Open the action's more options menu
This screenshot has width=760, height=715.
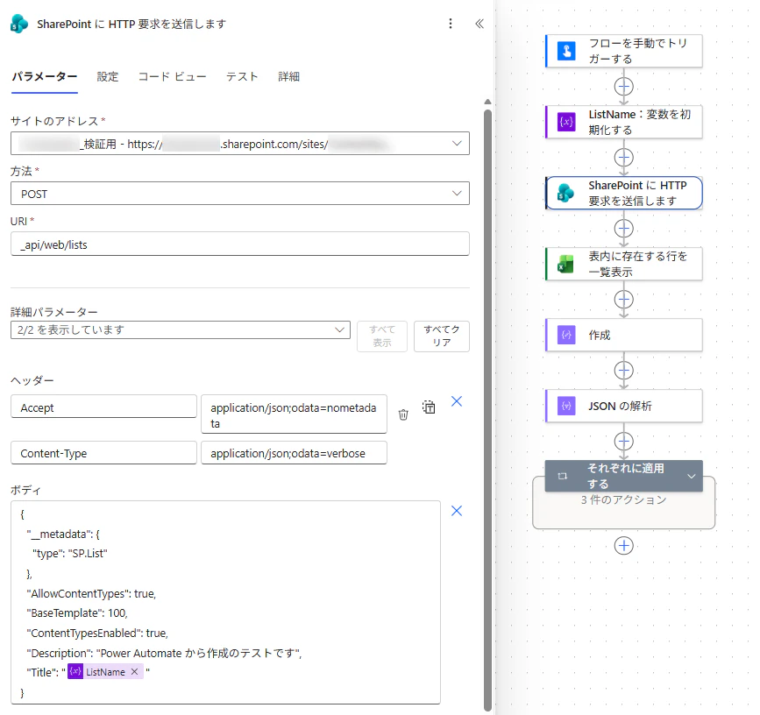pyautogui.click(x=451, y=24)
